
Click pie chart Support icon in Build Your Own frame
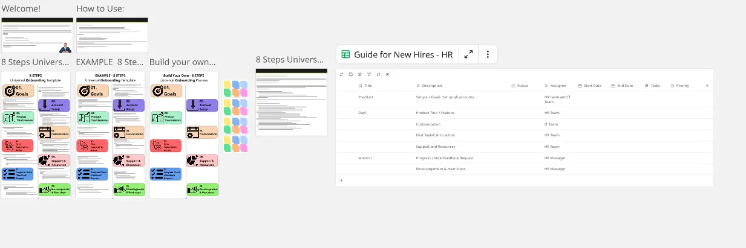pyautogui.click(x=194, y=160)
